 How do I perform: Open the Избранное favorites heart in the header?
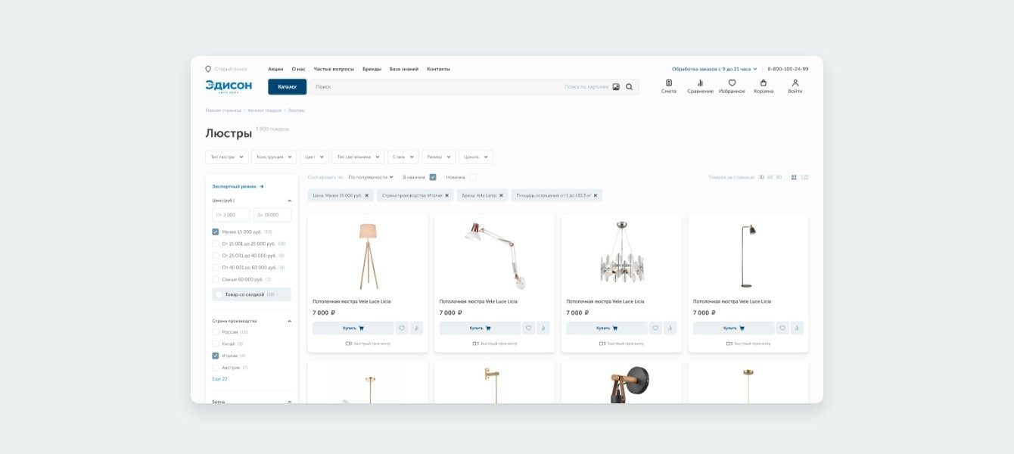[x=732, y=83]
